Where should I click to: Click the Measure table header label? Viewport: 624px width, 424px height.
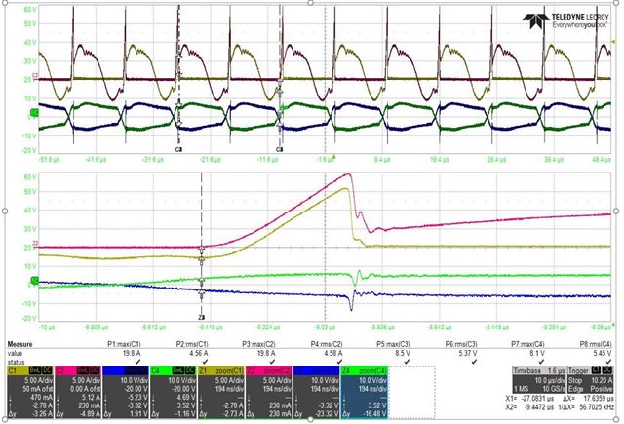pos(19,344)
